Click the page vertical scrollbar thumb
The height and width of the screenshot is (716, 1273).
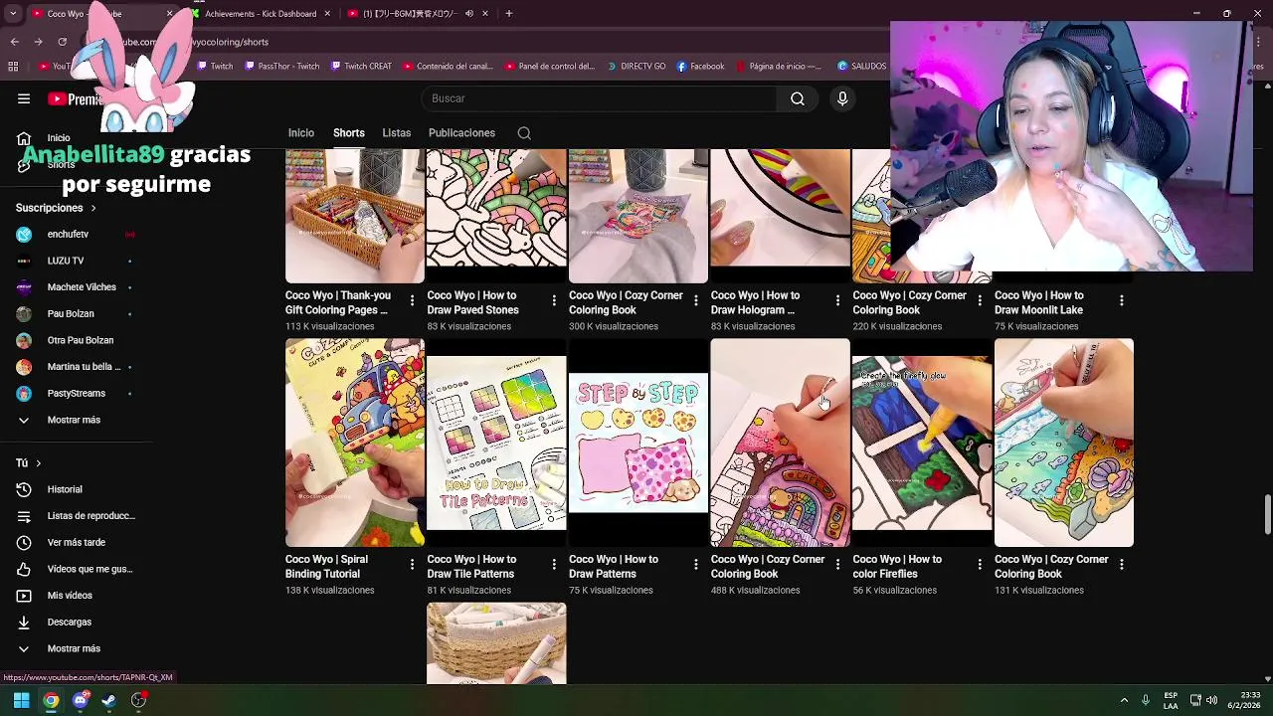tap(1267, 514)
